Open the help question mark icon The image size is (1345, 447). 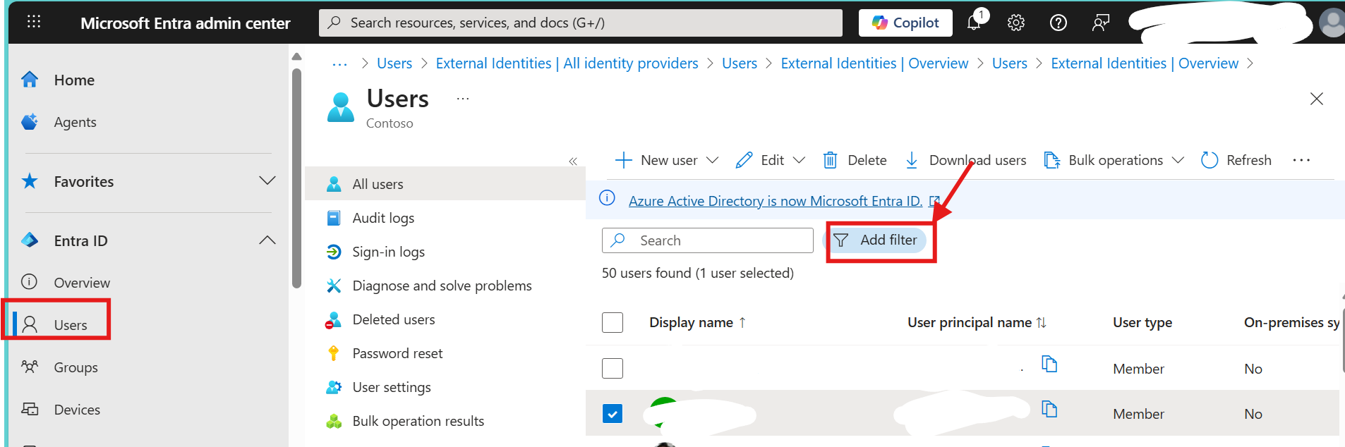1058,23
